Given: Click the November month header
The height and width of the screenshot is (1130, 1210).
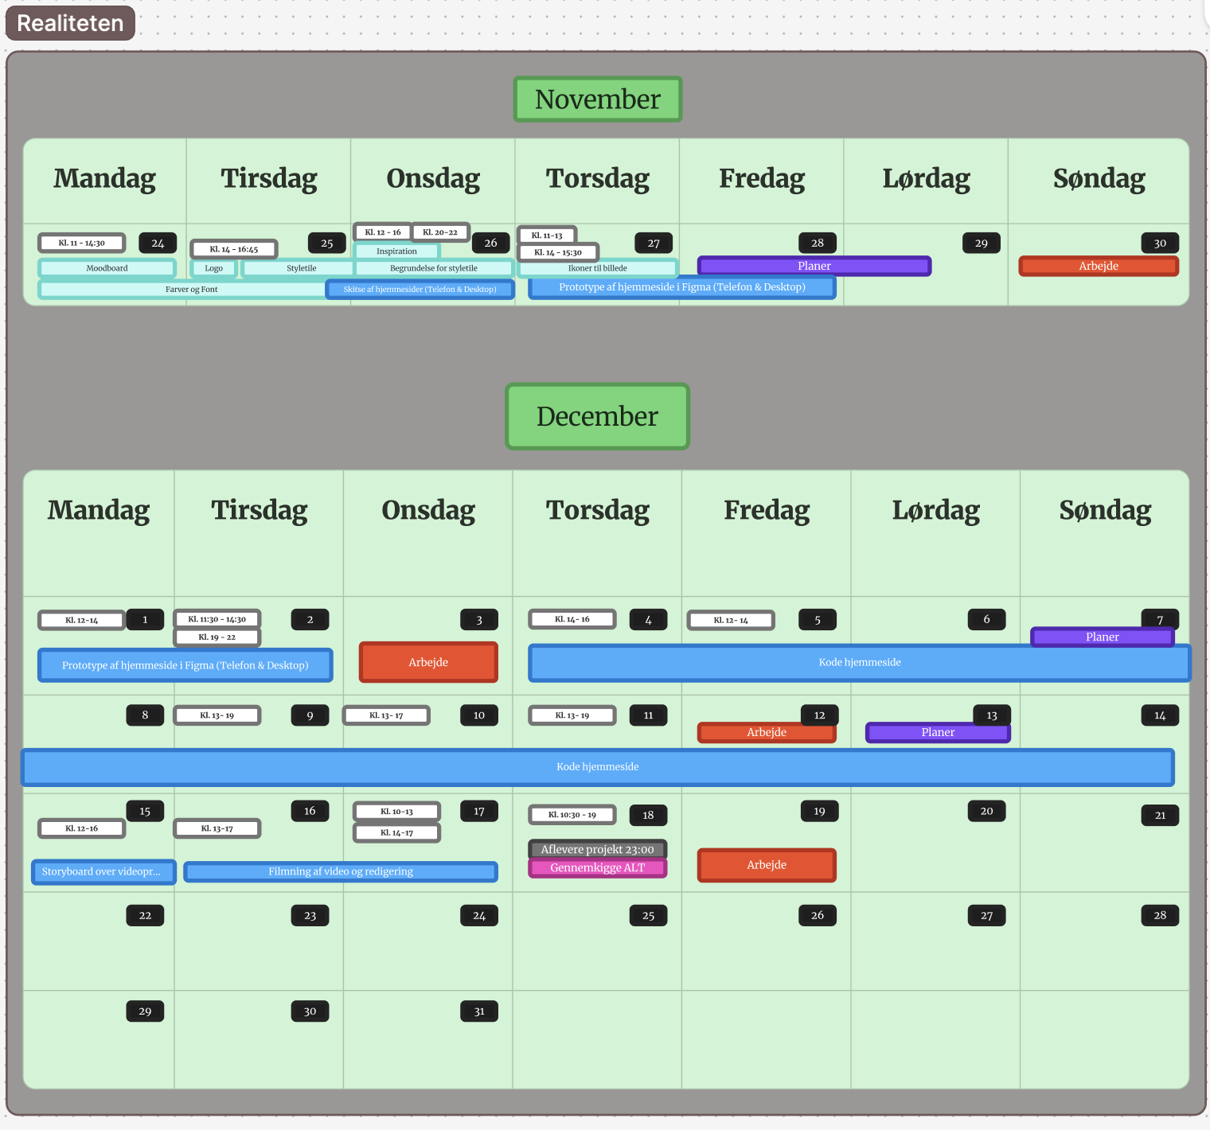Looking at the screenshot, I should pyautogui.click(x=598, y=99).
